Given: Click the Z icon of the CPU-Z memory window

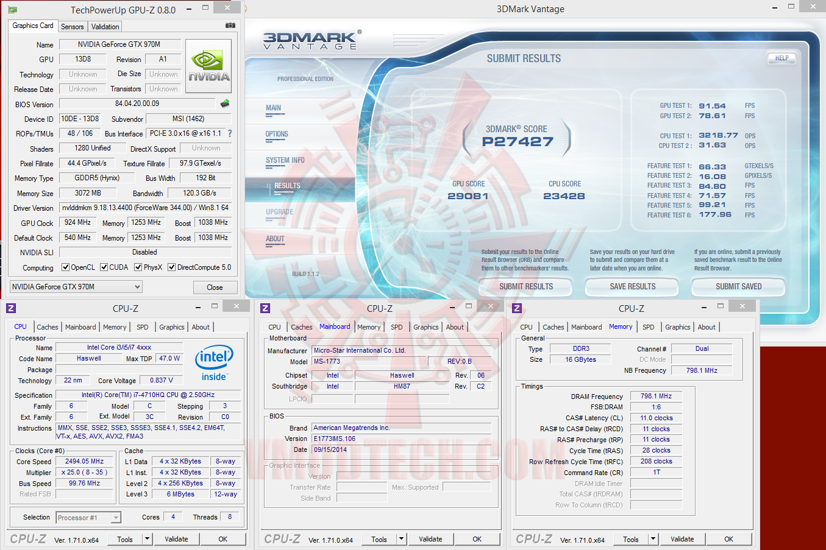Looking at the screenshot, I should click(517, 308).
